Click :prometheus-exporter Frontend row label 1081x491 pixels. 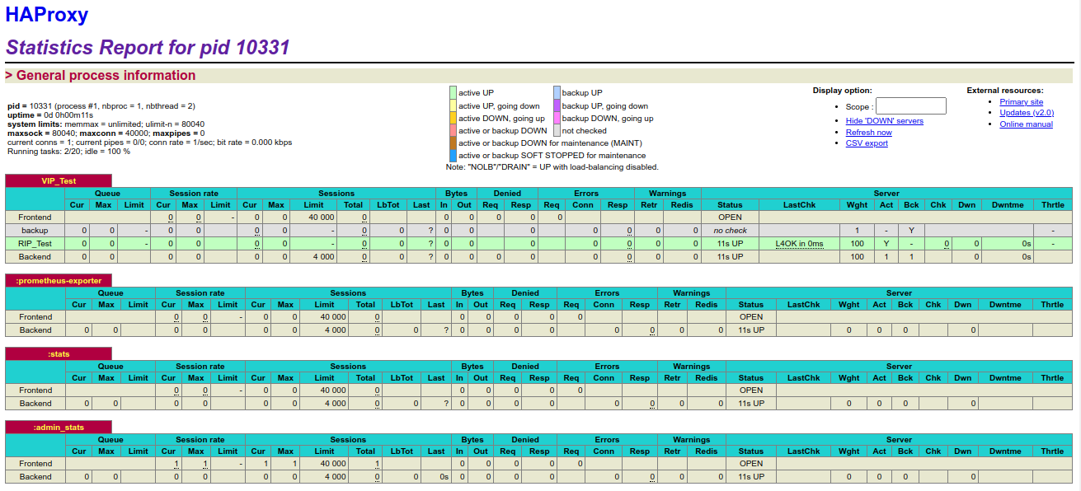[35, 317]
